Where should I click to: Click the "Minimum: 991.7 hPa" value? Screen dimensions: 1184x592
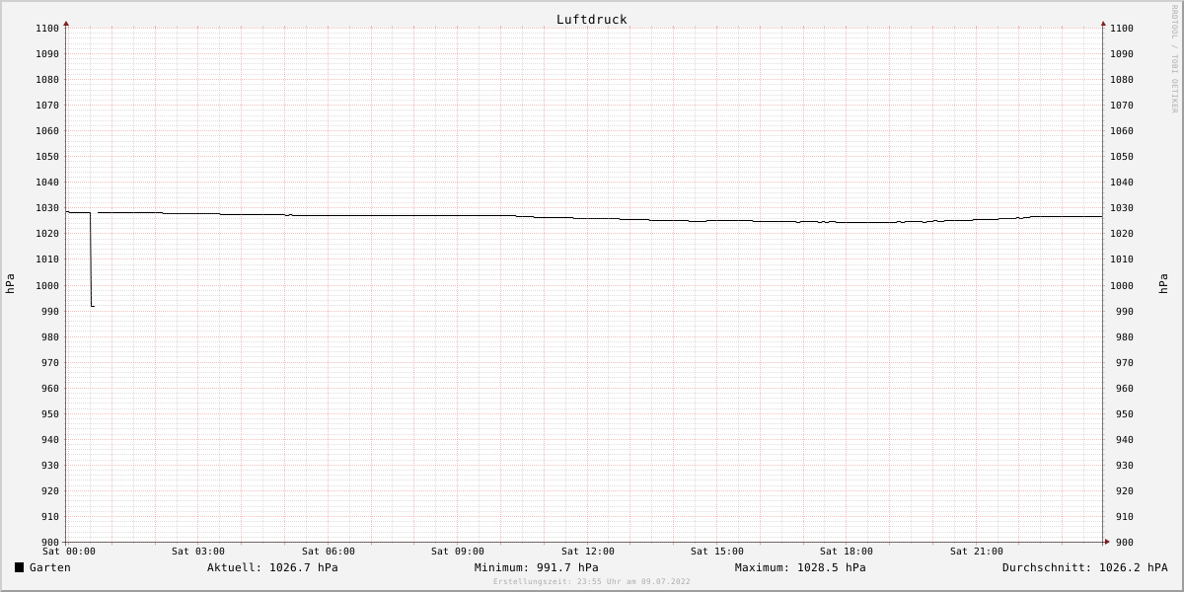(536, 567)
